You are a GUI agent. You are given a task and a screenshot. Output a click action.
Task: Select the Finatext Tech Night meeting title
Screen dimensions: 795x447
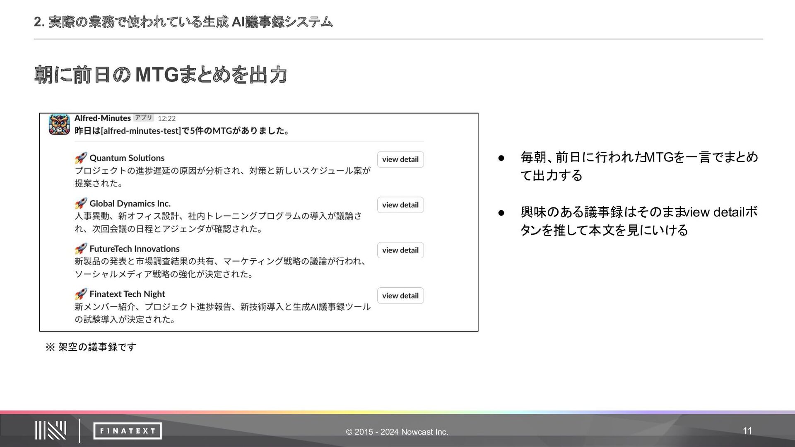127,294
